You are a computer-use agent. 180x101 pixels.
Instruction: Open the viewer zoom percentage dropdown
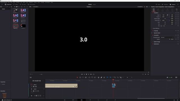click(x=31, y=7)
